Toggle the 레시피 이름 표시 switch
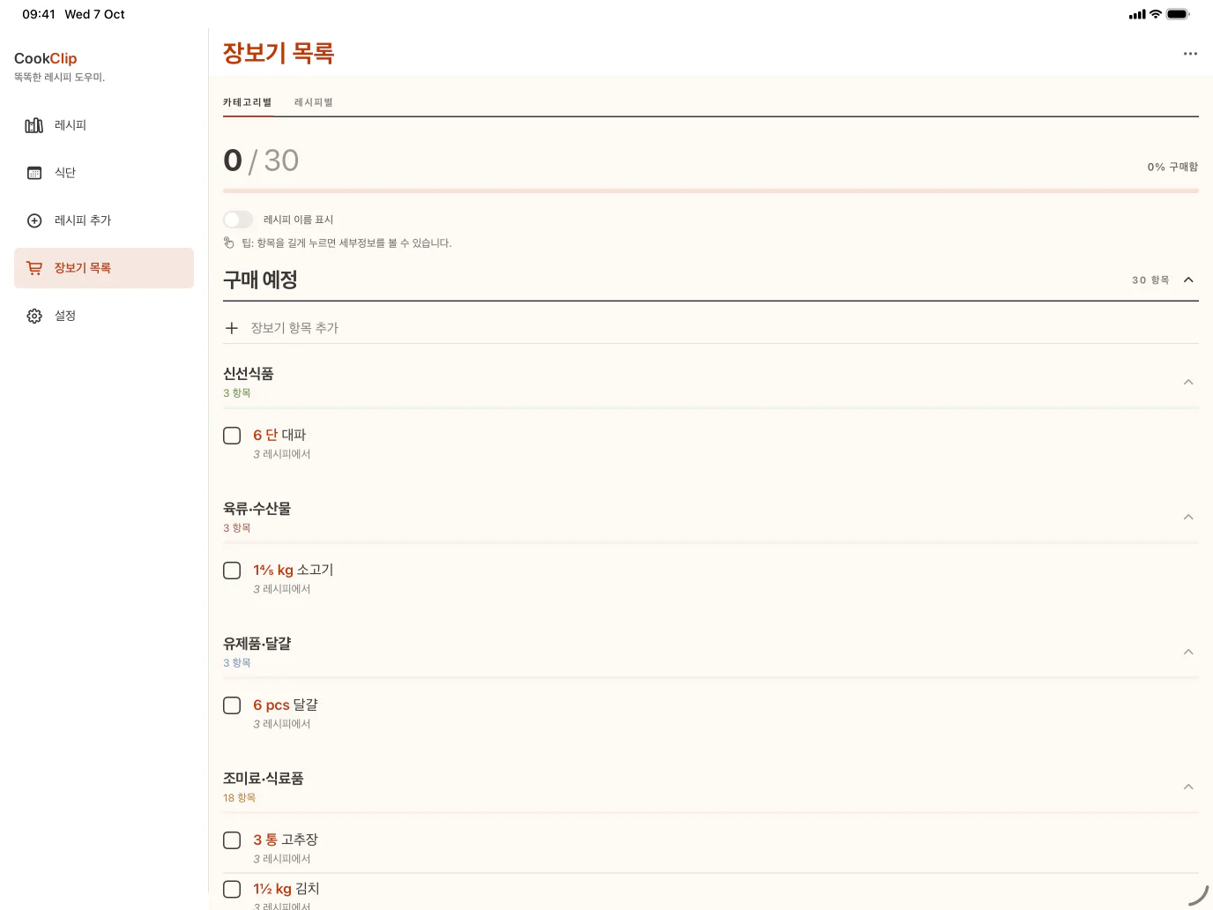This screenshot has width=1213, height=910. 238,220
